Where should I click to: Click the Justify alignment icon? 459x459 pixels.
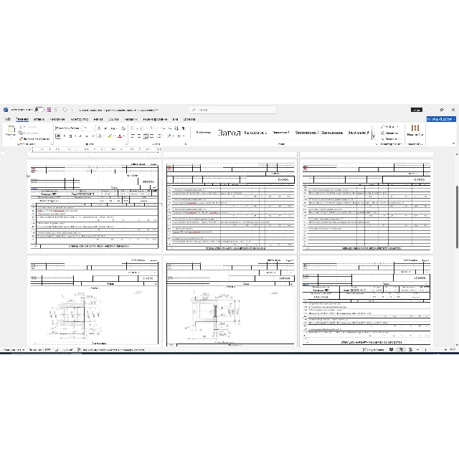point(152,136)
